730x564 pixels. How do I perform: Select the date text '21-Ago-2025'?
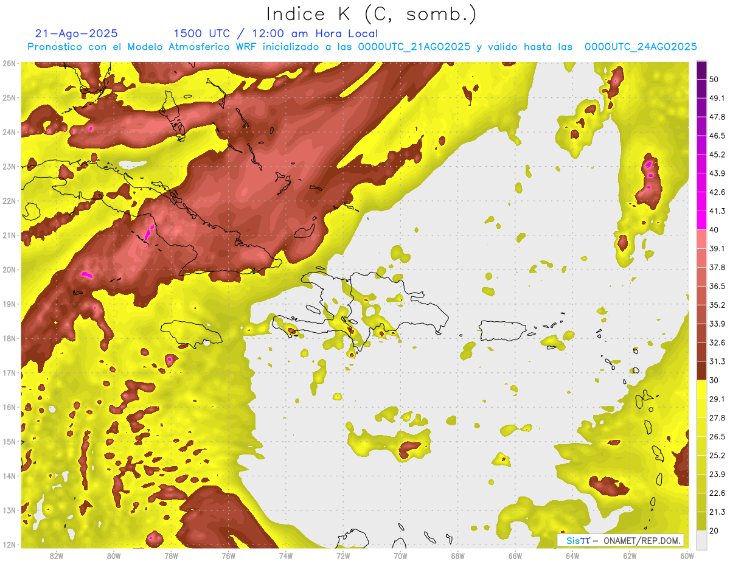pos(77,33)
